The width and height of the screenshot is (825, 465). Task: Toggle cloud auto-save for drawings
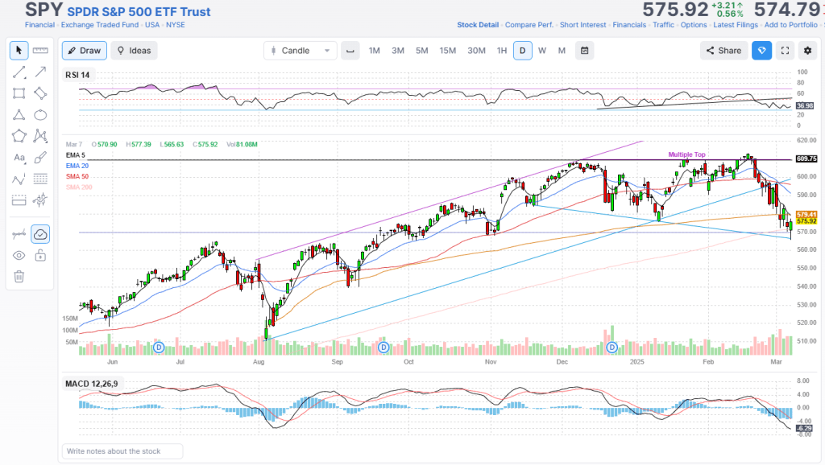[x=40, y=234]
